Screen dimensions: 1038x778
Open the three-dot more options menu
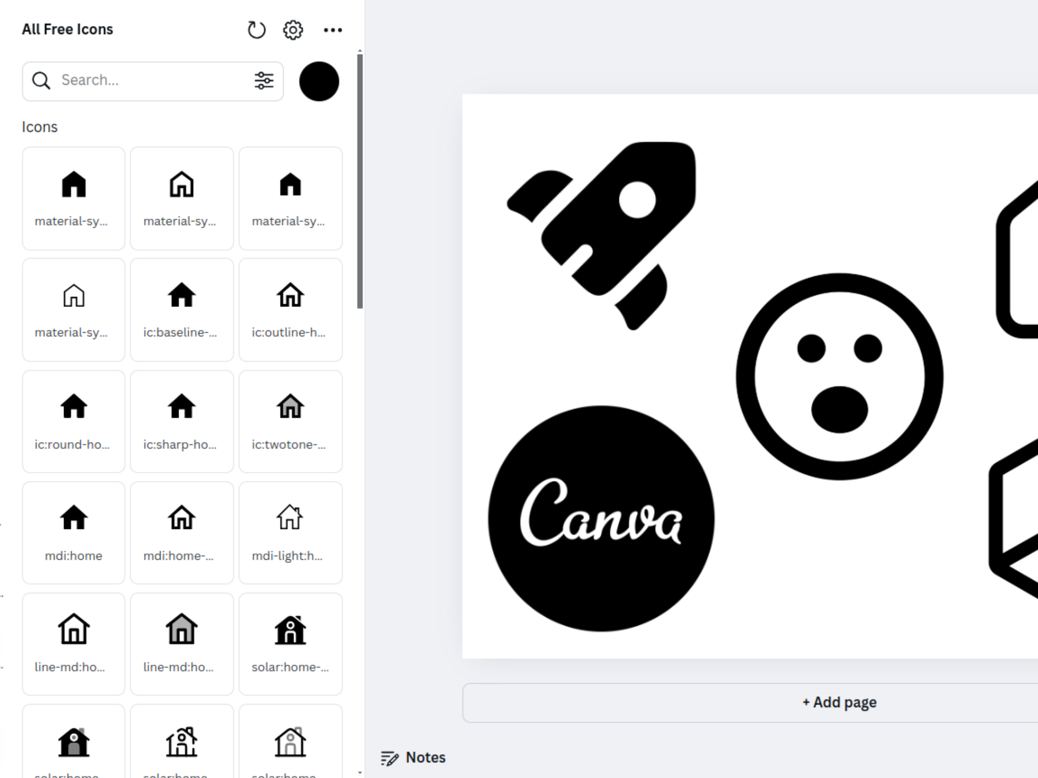click(x=333, y=30)
